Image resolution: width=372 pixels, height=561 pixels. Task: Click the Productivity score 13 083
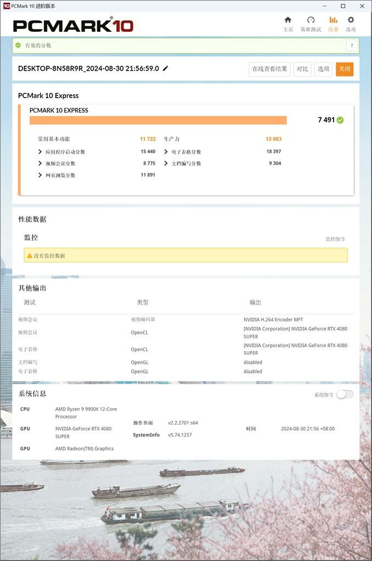[x=273, y=139]
